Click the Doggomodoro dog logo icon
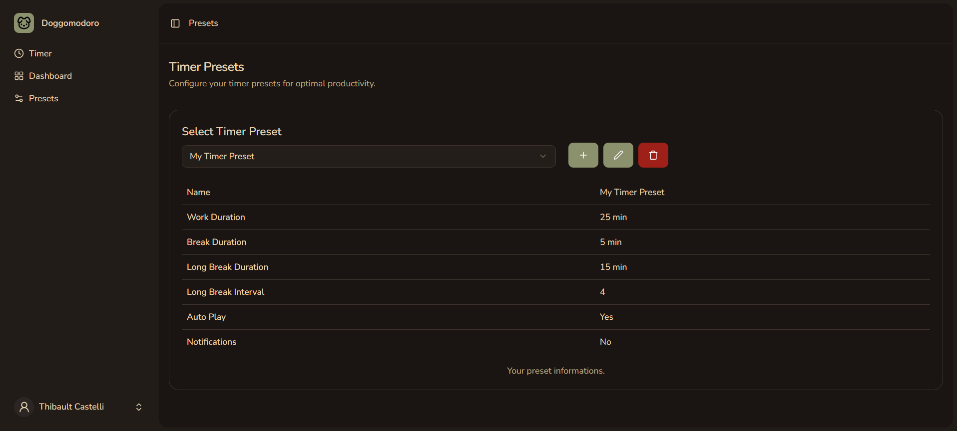The width and height of the screenshot is (957, 431). click(x=24, y=23)
